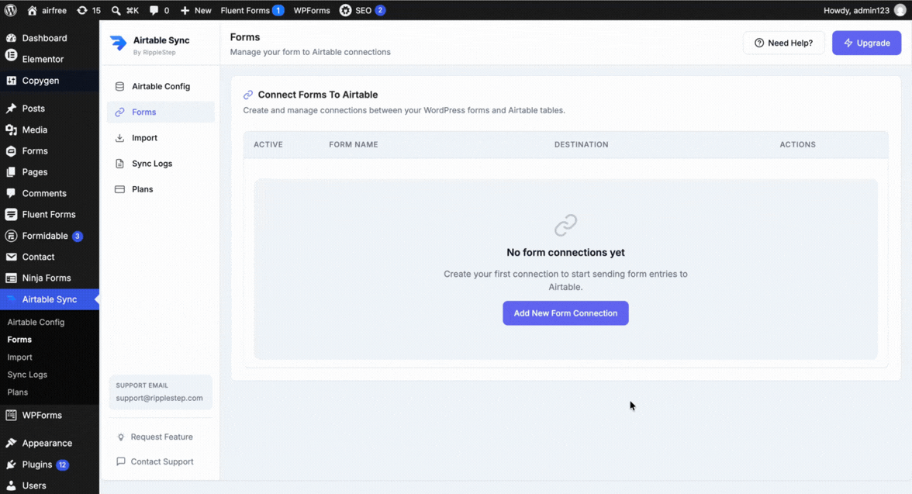Click the Fluent Forms sidebar icon
Viewport: 912px width, 494px height.
(11, 214)
